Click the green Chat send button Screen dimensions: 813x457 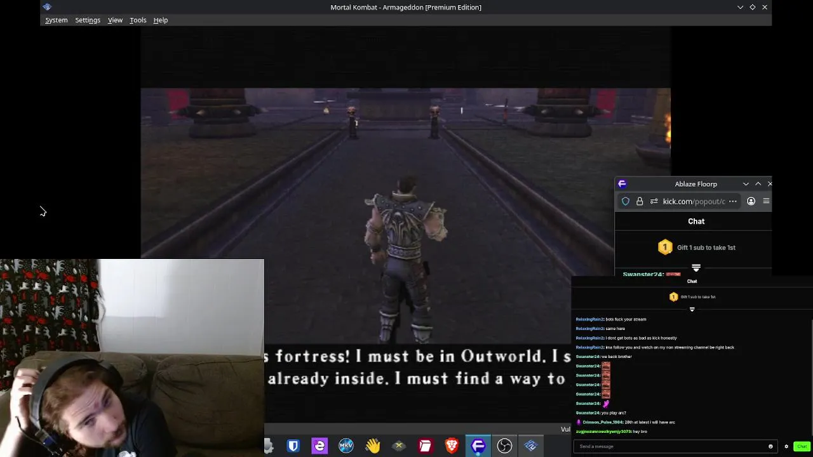pos(802,446)
